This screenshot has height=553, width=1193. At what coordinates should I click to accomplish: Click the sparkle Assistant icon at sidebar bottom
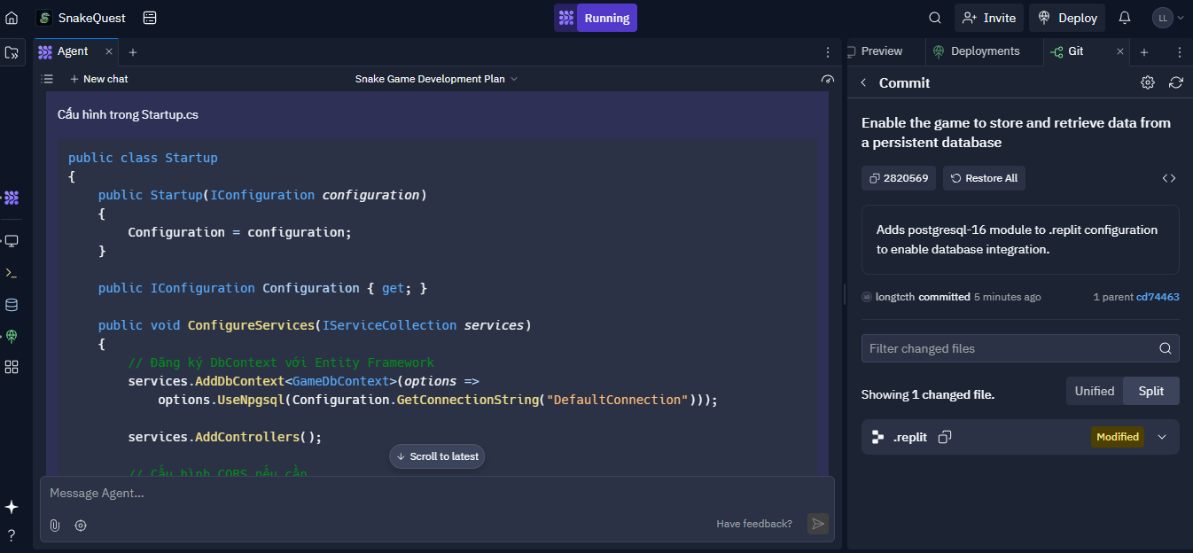click(x=12, y=507)
